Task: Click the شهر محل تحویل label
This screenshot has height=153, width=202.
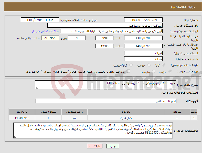Action: click(187, 59)
